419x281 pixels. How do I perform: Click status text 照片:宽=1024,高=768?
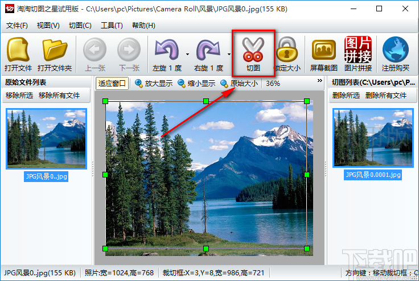click(x=119, y=272)
